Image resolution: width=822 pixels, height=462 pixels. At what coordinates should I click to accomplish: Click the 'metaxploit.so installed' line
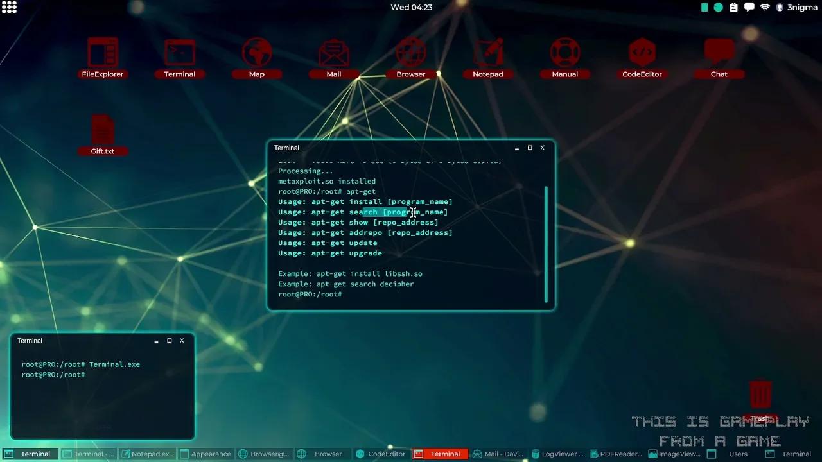click(x=327, y=182)
